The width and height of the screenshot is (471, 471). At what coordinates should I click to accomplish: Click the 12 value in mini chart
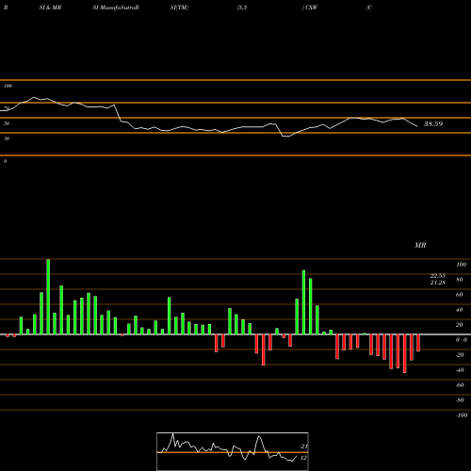(303, 458)
